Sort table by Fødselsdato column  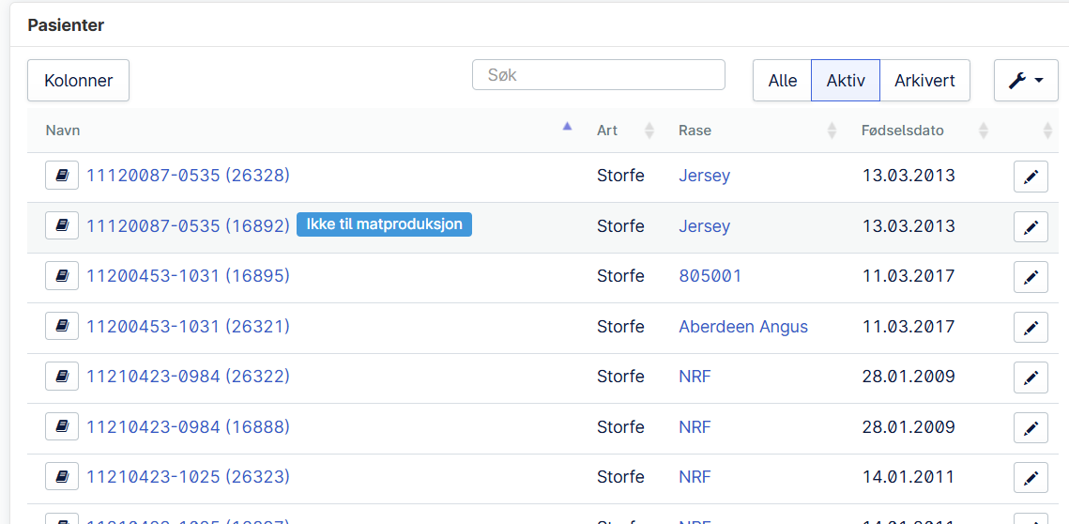pyautogui.click(x=902, y=131)
